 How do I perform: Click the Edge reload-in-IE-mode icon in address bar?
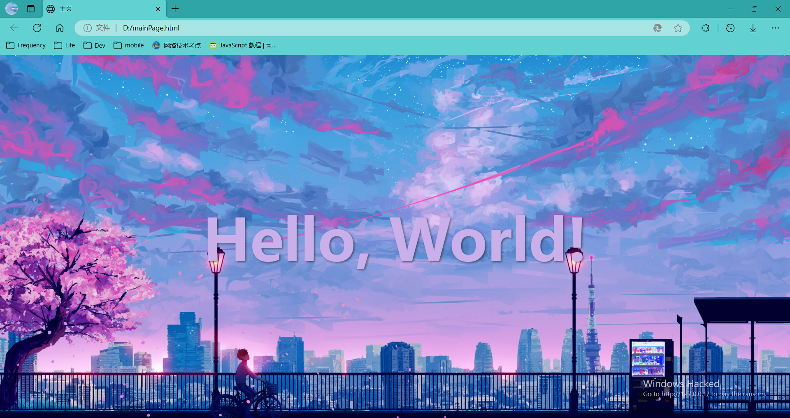pos(658,28)
